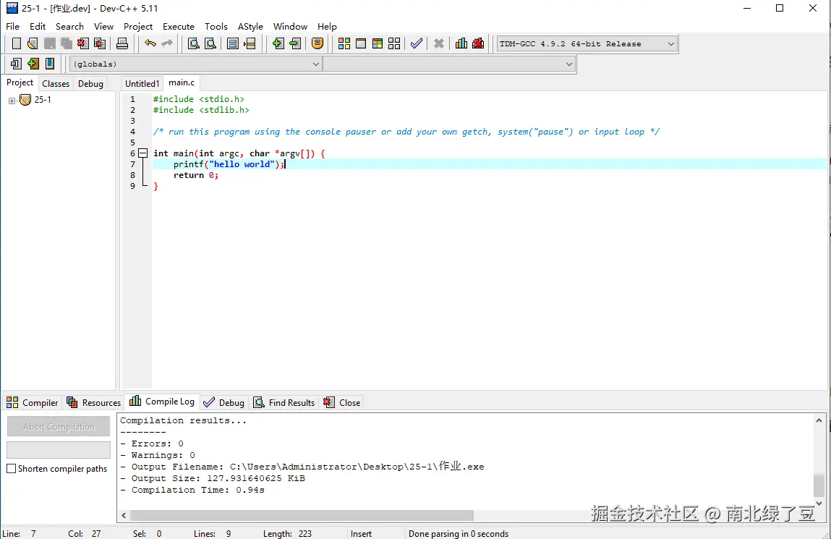The width and height of the screenshot is (831, 539).
Task: Click the Abort Compilation button
Action: point(59,427)
